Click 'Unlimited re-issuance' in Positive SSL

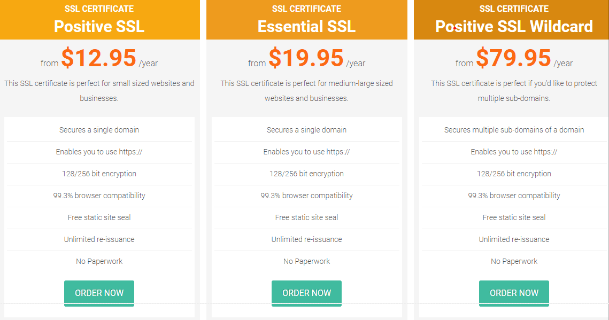point(99,239)
